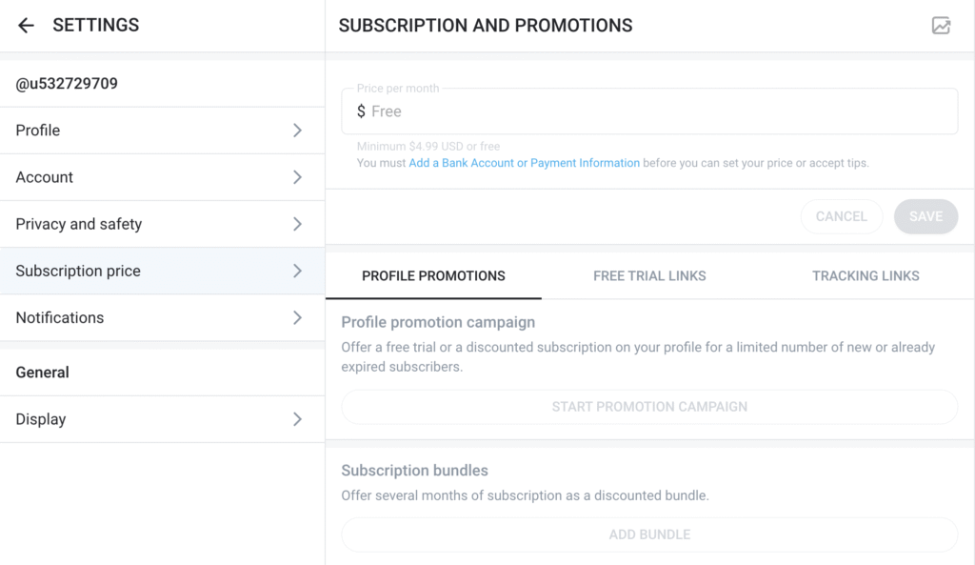Switch to the Free Trial Links tab

click(x=649, y=276)
